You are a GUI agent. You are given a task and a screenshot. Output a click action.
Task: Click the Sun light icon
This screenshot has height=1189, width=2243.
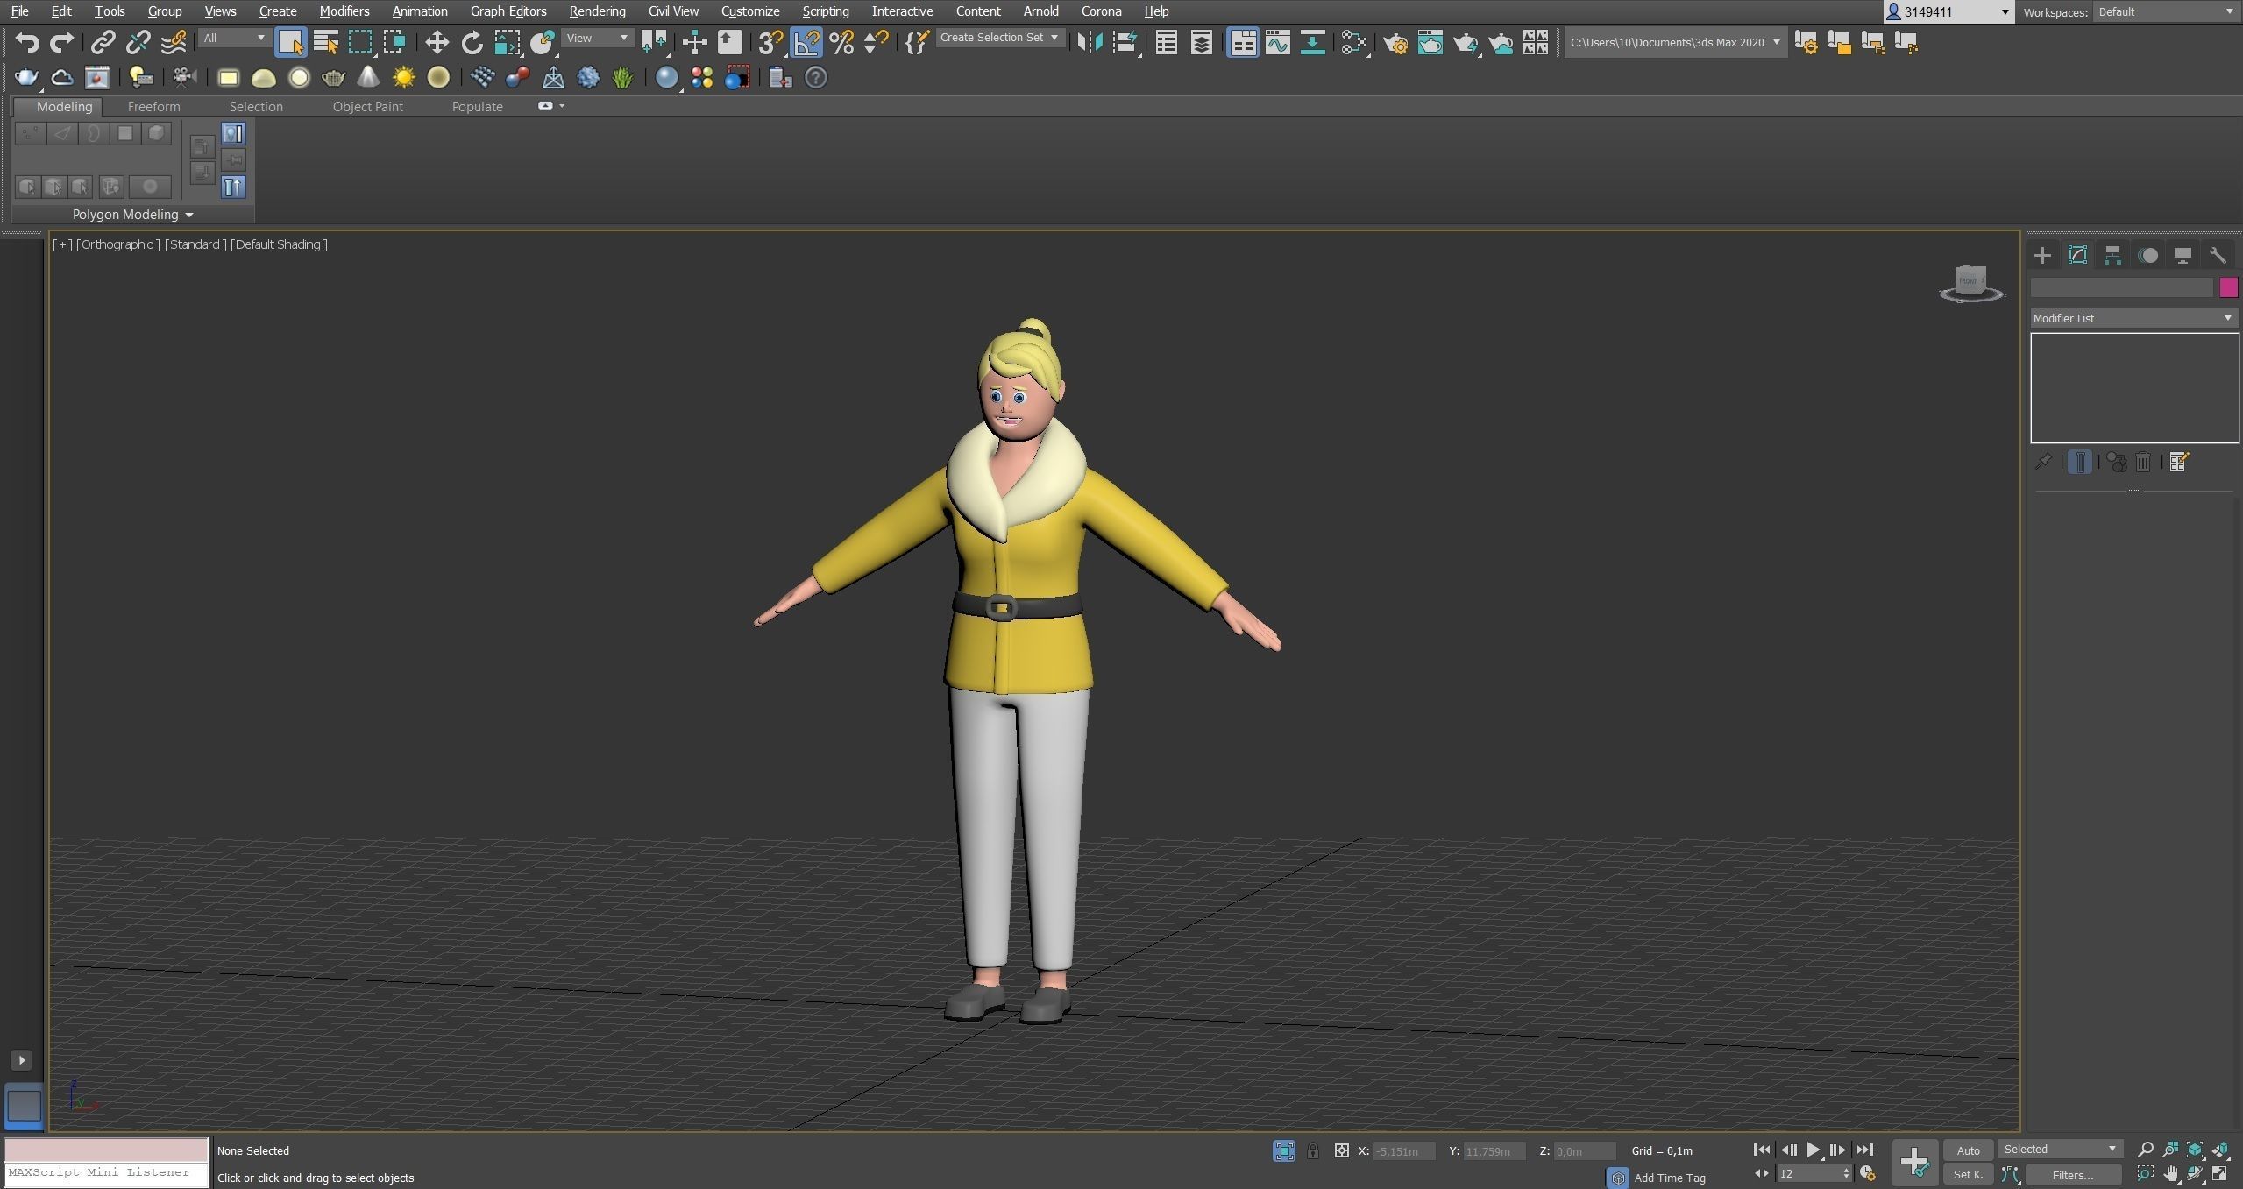[x=403, y=78]
